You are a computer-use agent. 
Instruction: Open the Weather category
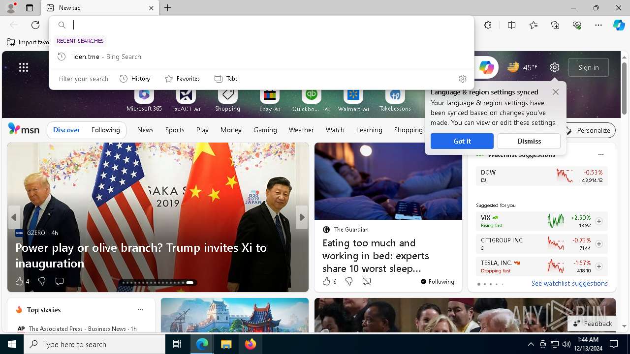[301, 130]
